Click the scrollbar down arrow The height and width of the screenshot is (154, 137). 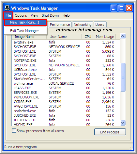123,123
